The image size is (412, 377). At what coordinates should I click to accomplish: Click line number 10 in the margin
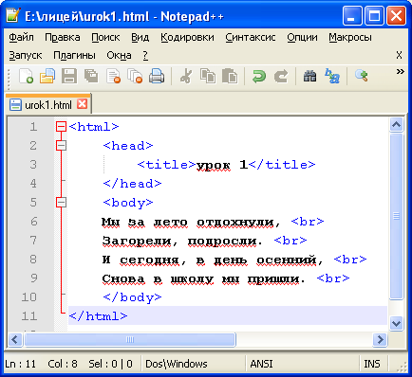click(29, 297)
